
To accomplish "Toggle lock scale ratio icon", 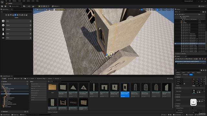I will [184, 84].
